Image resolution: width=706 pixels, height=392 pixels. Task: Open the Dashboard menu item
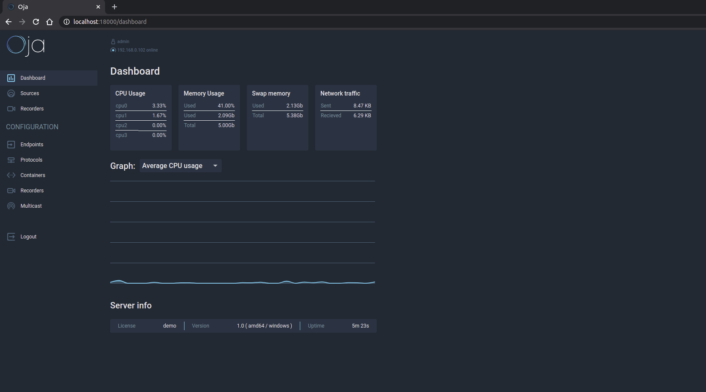click(x=49, y=78)
